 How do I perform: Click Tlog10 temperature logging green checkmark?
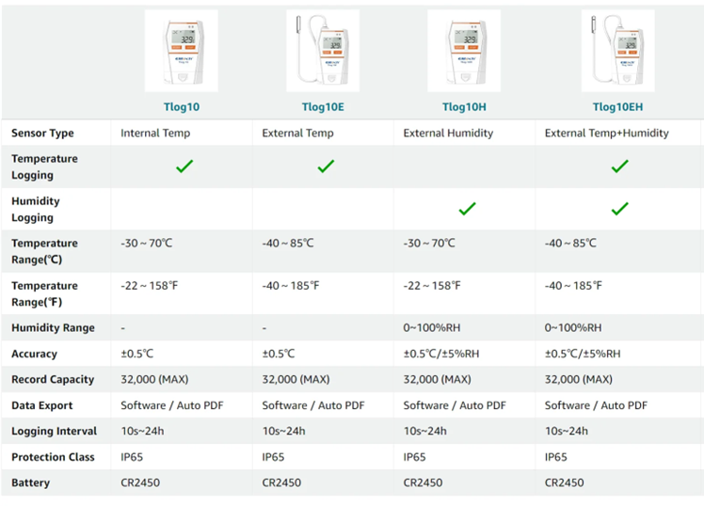(x=184, y=166)
